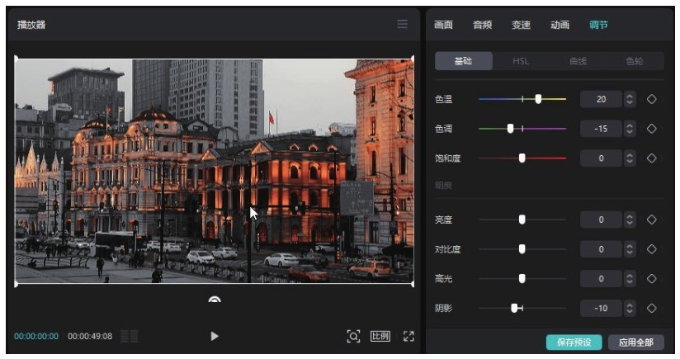Add keyframe for 饱和度 parameter
Image resolution: width=680 pixels, height=359 pixels.
[x=651, y=158]
